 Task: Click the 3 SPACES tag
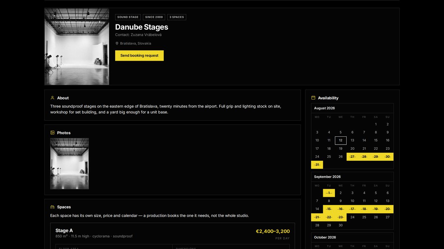click(x=177, y=17)
